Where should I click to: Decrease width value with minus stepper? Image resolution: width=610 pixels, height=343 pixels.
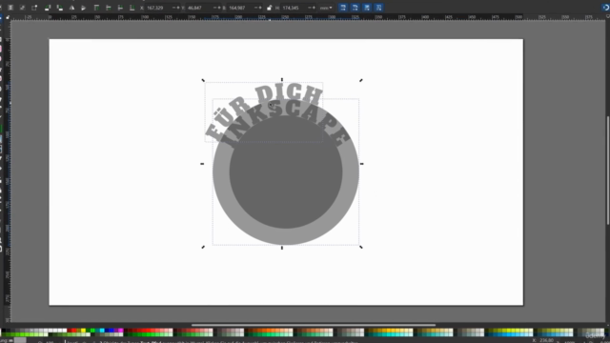256,8
